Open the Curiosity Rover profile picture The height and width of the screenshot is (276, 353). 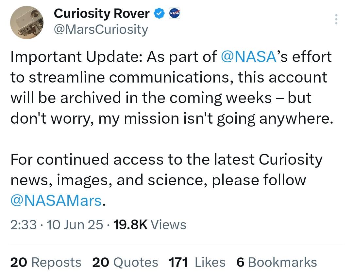[27, 22]
